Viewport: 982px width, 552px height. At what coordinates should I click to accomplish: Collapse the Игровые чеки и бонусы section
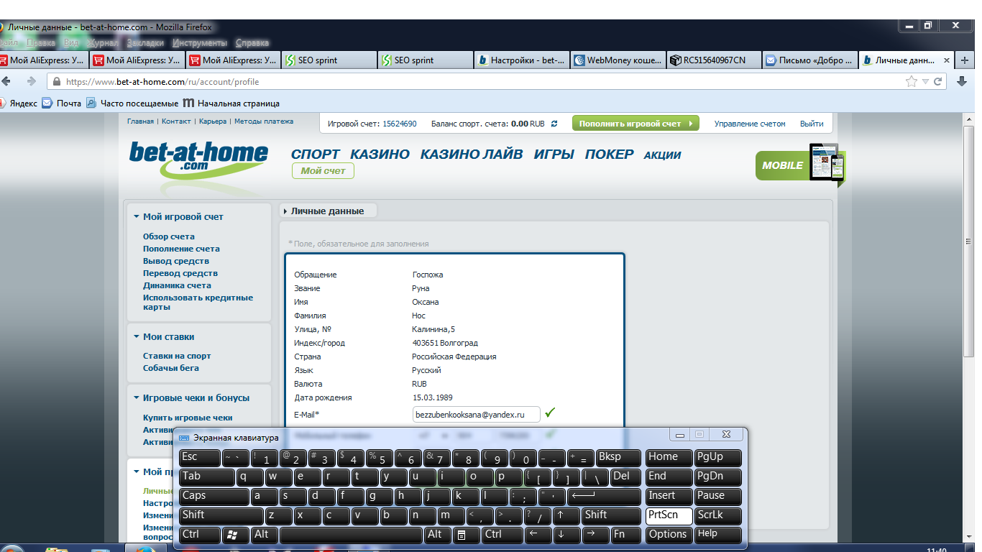pos(136,397)
